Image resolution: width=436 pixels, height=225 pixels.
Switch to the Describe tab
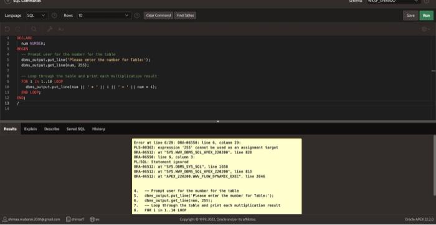tap(52, 129)
